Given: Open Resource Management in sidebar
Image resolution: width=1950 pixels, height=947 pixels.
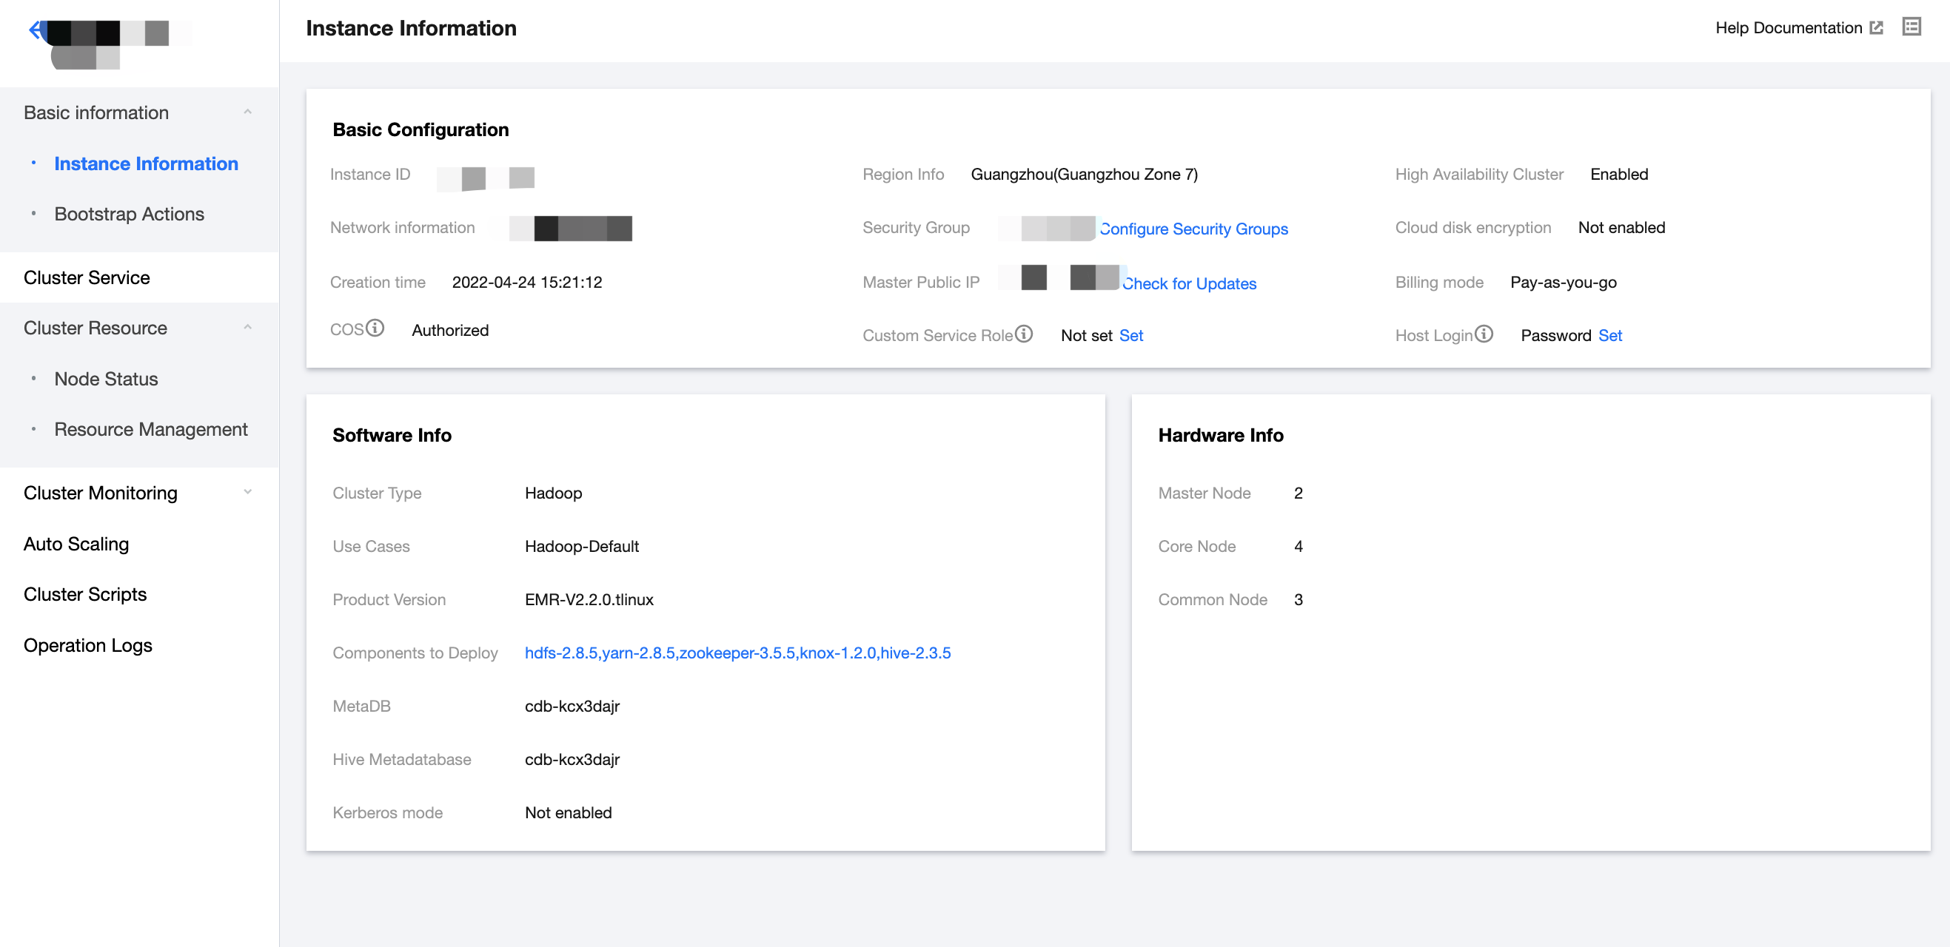Looking at the screenshot, I should coord(150,429).
